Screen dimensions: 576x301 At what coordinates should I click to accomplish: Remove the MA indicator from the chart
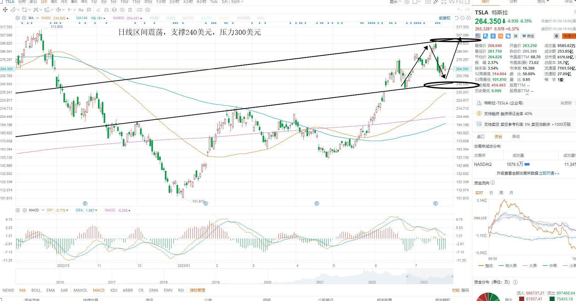[24, 18]
